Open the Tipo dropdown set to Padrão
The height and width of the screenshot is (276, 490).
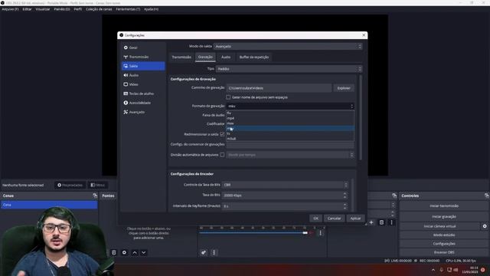pos(289,69)
